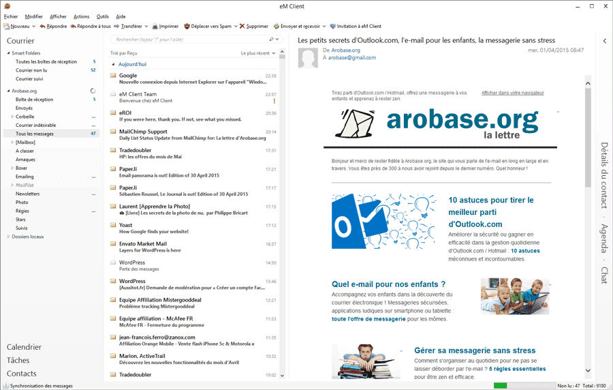The width and height of the screenshot is (613, 390).
Task: Click Afficher dans votre navigateur link
Action: 512,93
